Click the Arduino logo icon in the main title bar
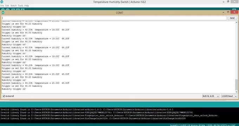Image resolution: width=239 pixels, height=126 pixels. click(1, 1)
